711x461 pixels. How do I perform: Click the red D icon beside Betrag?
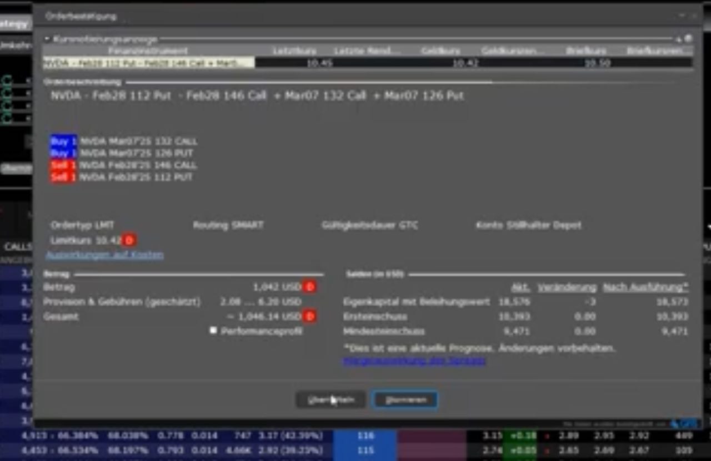coord(309,287)
